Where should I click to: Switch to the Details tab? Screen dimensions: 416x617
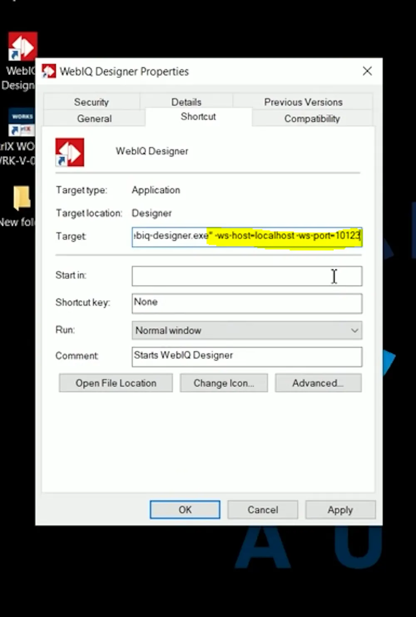(186, 102)
